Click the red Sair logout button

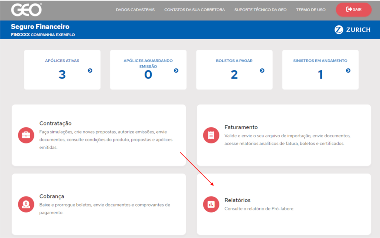(354, 9)
